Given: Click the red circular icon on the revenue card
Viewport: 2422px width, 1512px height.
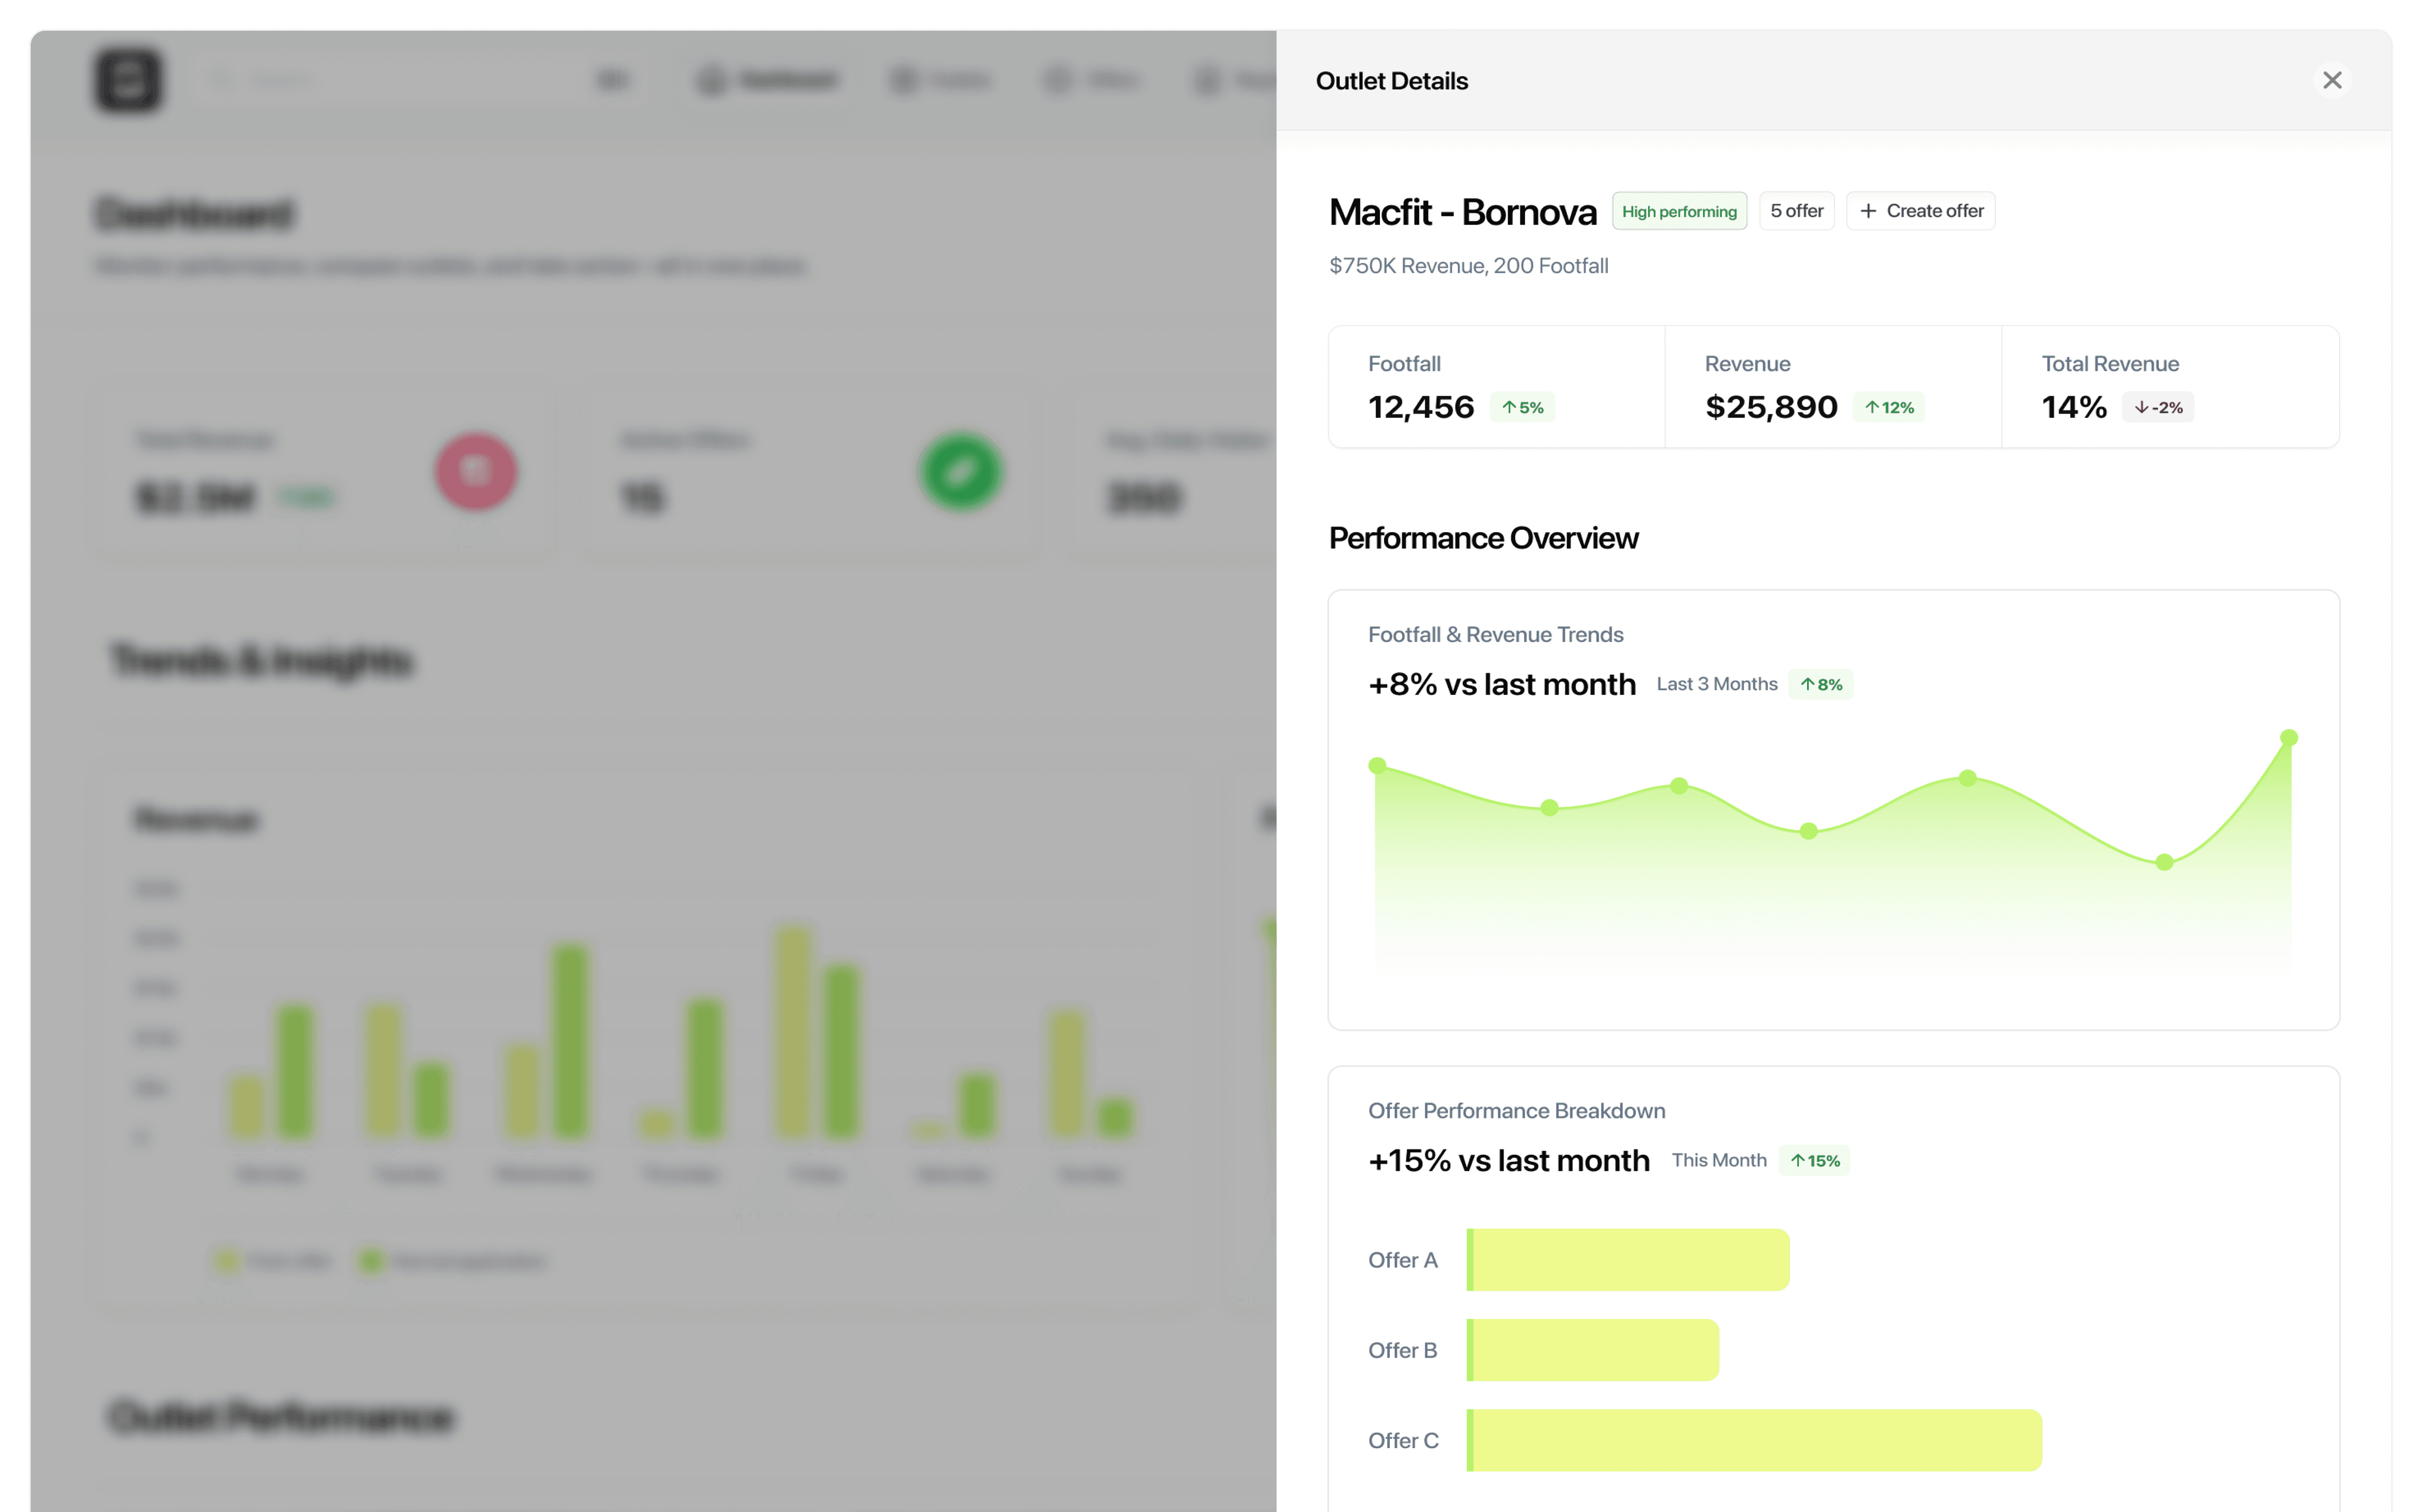Looking at the screenshot, I should pyautogui.click(x=476, y=471).
